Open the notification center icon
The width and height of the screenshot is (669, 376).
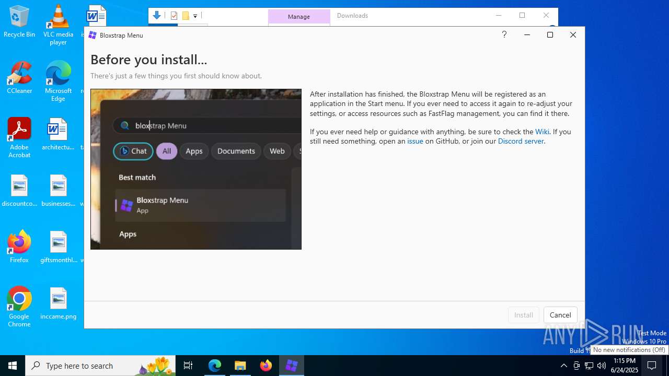(x=652, y=366)
